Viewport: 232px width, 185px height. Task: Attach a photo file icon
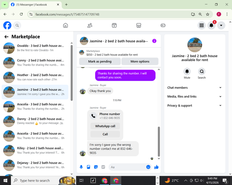(x=89, y=167)
